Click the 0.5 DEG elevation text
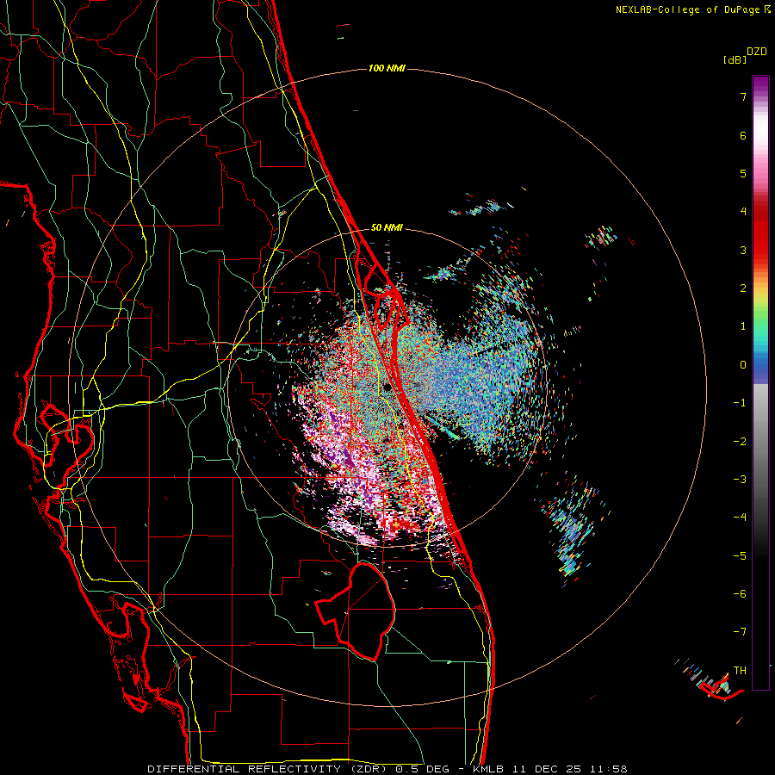The width and height of the screenshot is (775, 775). pyautogui.click(x=422, y=769)
